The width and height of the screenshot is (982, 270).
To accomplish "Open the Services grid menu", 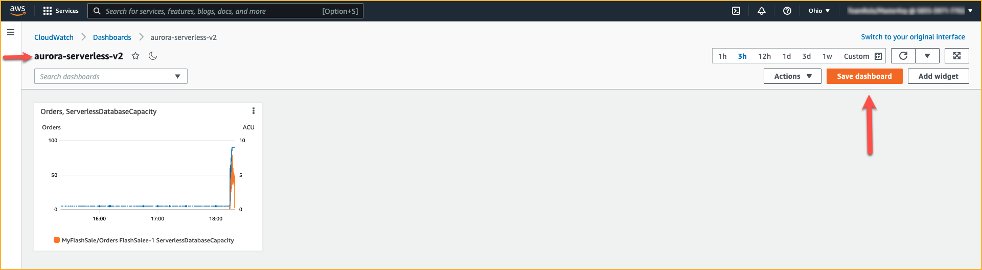I will coord(61,11).
